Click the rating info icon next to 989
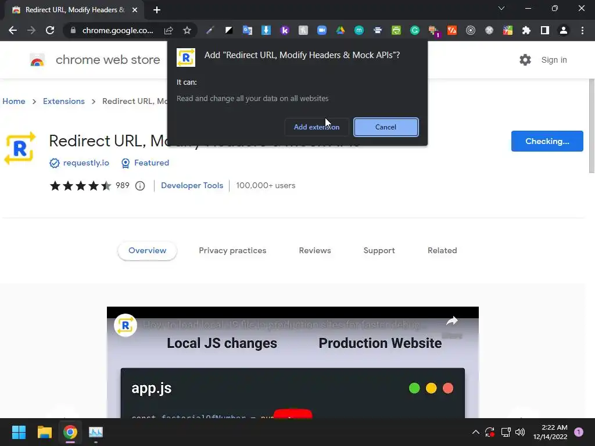Screen dimensions: 595x446 click(x=140, y=186)
